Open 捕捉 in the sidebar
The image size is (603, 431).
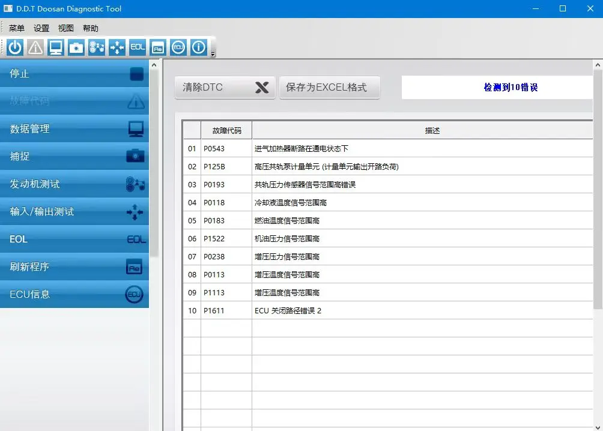pos(74,156)
